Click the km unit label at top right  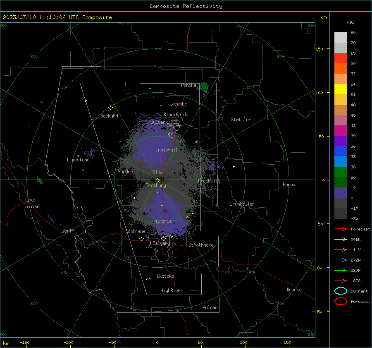coord(323,17)
